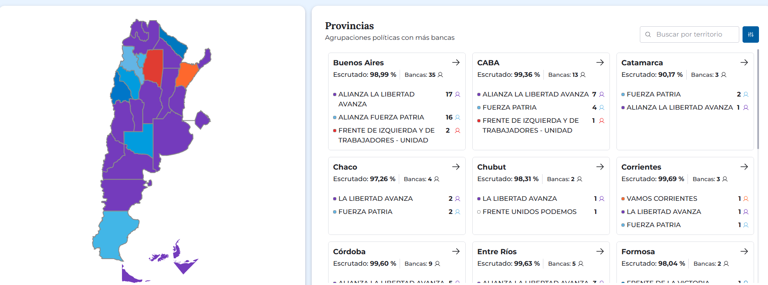The image size is (768, 285).
Task: Click Chubut arrow icon
Action: (x=600, y=167)
